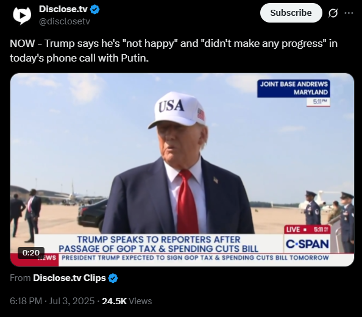The image size is (362, 317).
Task: Click the headline banner about GOP tax bill
Action: click(x=158, y=244)
